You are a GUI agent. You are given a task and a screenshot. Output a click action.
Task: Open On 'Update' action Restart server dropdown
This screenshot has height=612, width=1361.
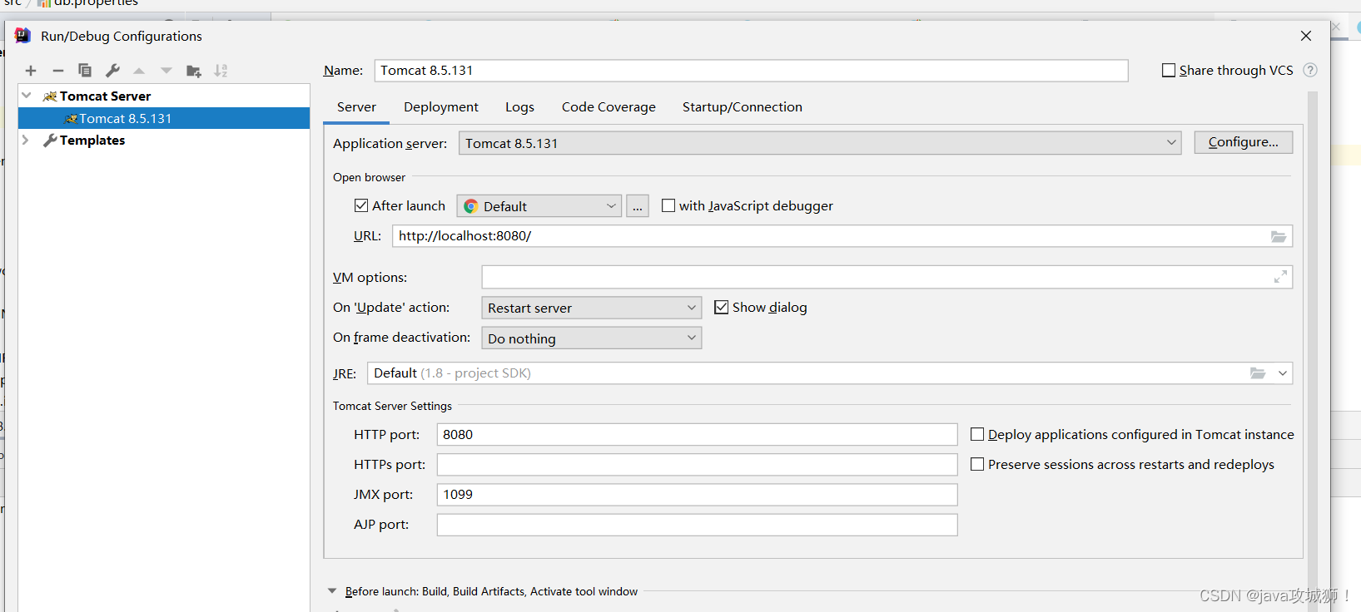[592, 308]
